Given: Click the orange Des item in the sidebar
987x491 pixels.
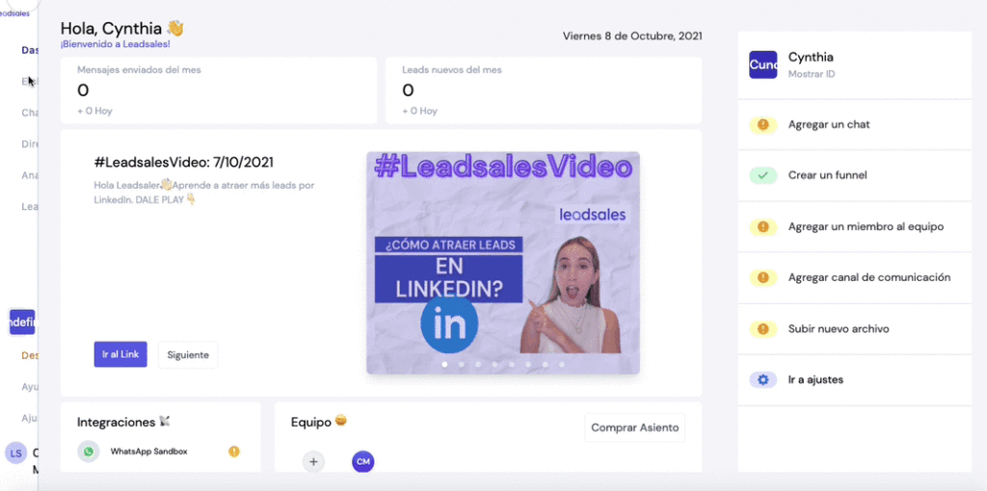Looking at the screenshot, I should (x=29, y=355).
